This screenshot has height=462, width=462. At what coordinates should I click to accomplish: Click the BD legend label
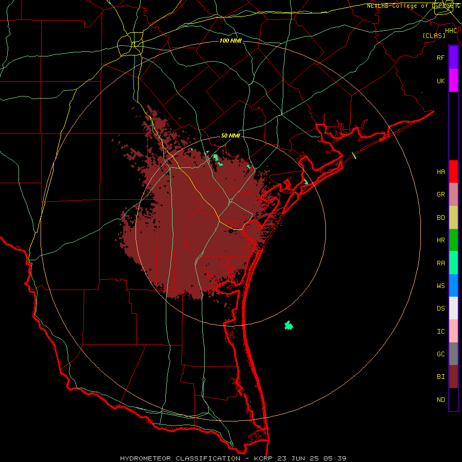(x=440, y=218)
